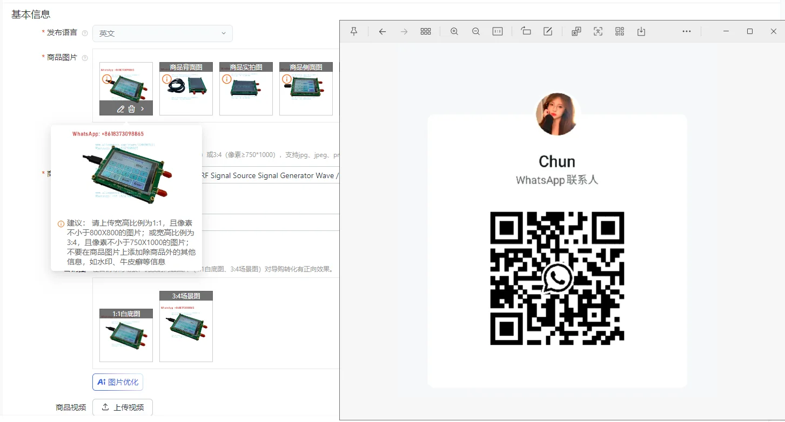Zoom out in the image viewer
Viewport: 785px width, 422px height.
(x=476, y=31)
